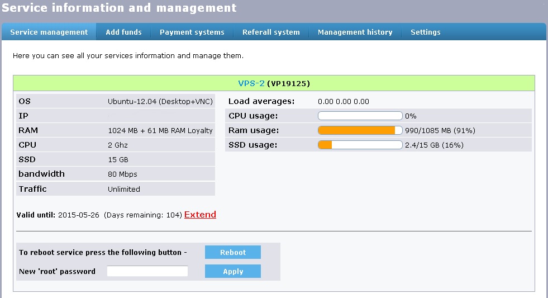The image size is (548, 298).
Task: Click the service ID (VP19125)
Action: pos(288,83)
